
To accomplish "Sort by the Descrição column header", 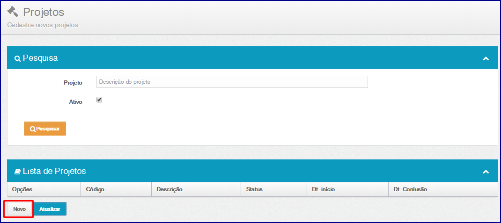I will (x=196, y=189).
